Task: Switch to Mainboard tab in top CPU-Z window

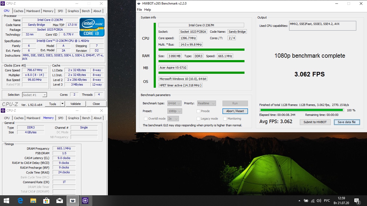Action: [33, 11]
